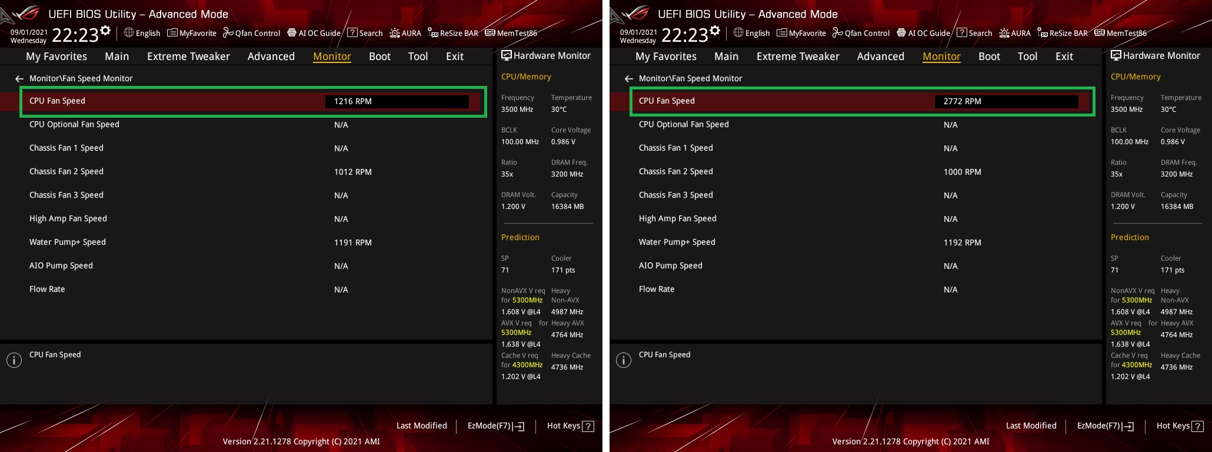
Task: Click the settings gear beside the clock in left BIOS window
Action: tap(105, 30)
